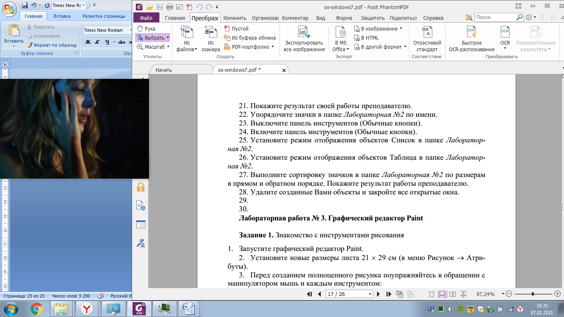Create a blank PDF with Пустой
The width and height of the screenshot is (564, 317).
click(x=236, y=28)
